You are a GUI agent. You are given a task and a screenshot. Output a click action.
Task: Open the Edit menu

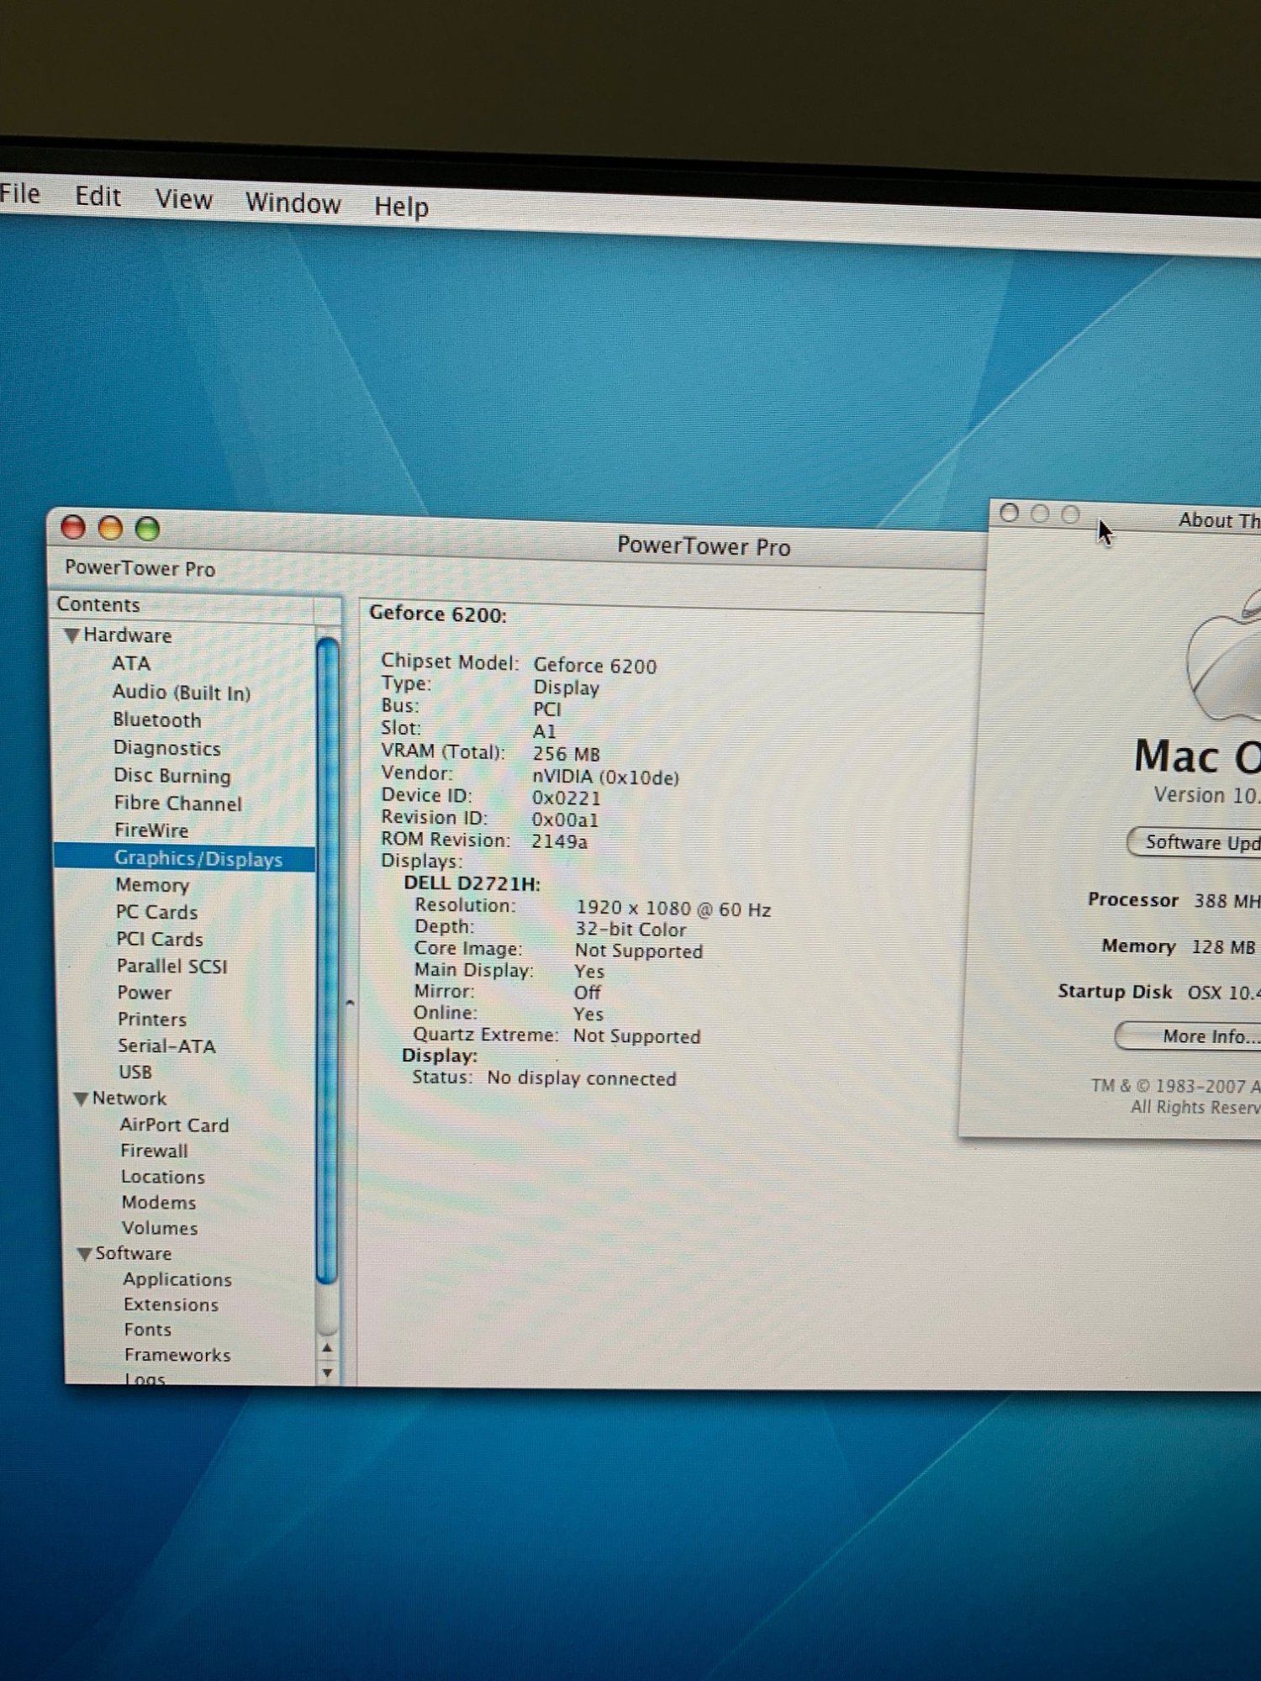[98, 197]
